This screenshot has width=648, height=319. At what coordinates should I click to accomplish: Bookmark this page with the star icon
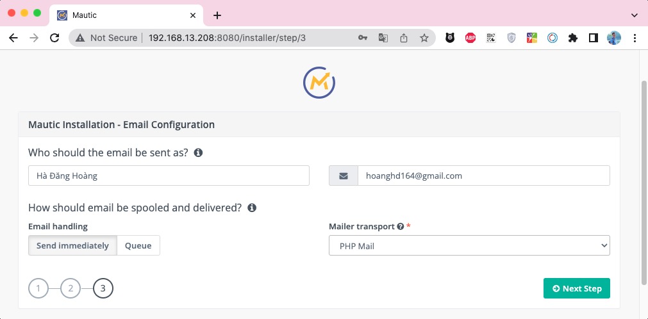424,38
